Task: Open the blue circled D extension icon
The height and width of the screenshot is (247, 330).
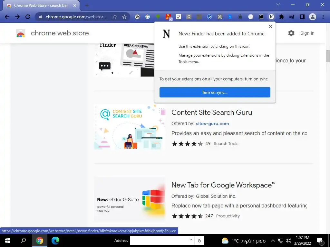Action: point(209,17)
